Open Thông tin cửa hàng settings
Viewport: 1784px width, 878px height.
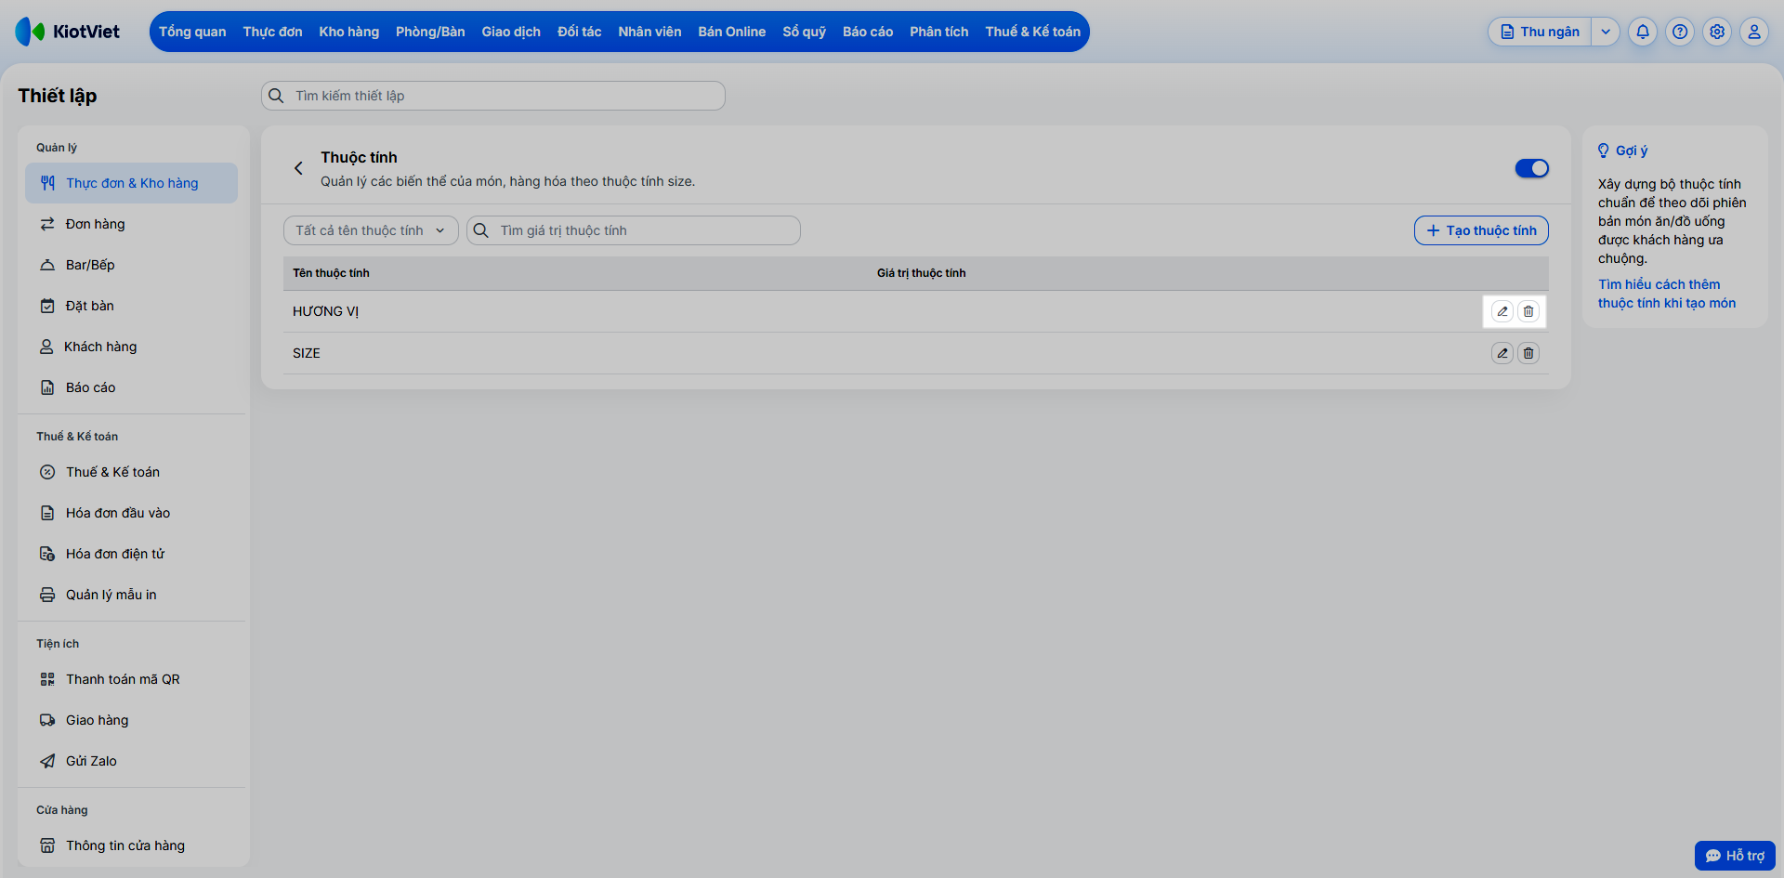(131, 845)
